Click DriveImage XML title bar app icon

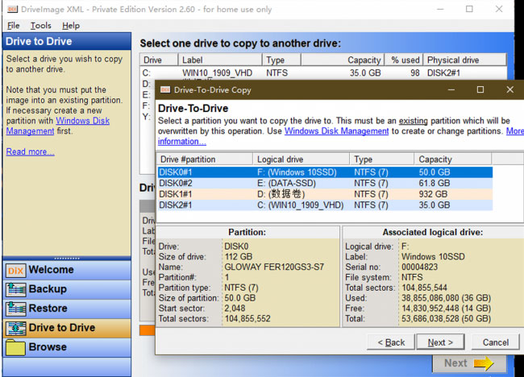[12, 9]
